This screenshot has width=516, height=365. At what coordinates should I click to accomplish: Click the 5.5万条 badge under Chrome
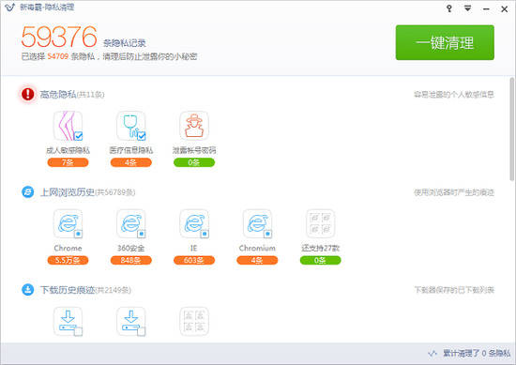pos(68,260)
